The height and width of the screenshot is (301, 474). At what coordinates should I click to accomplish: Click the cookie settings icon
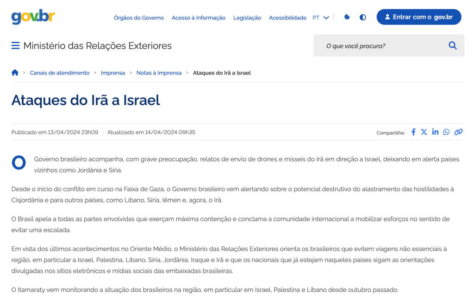tap(347, 17)
